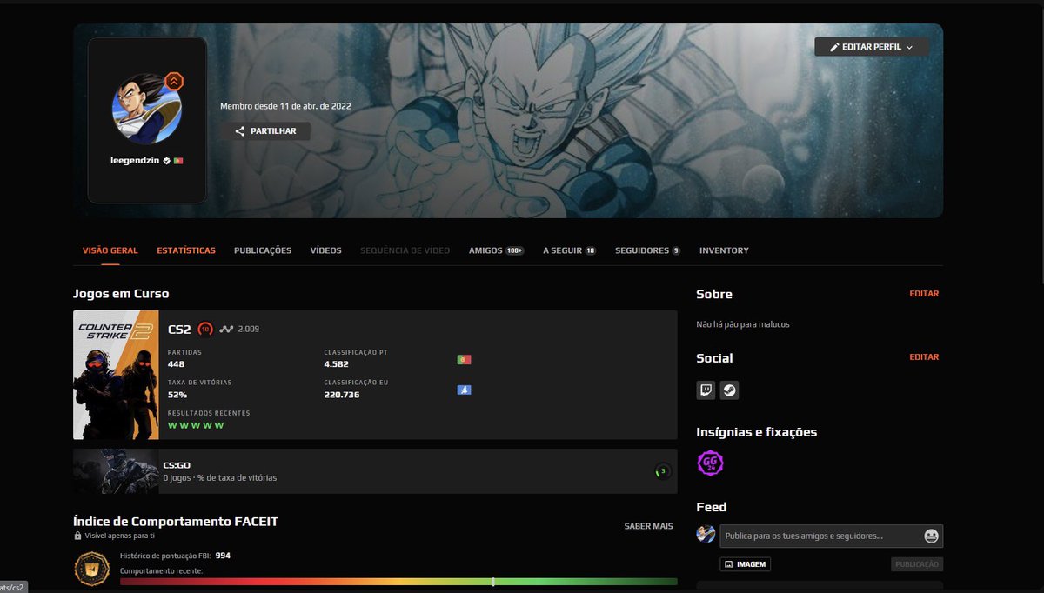Click the ELO graph icon beside 2.009
1044x593 pixels.
(x=227, y=329)
